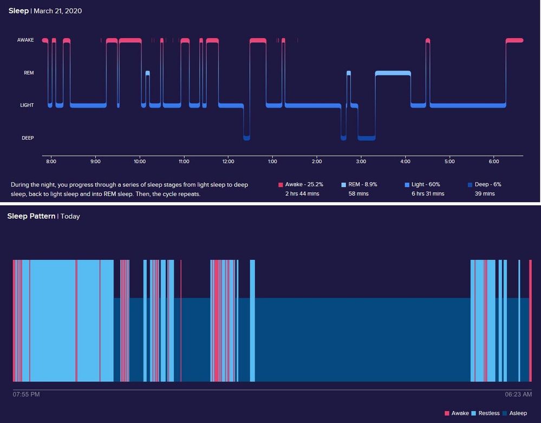Click the Restless swatch in Sleep Pattern legend
This screenshot has height=423, width=541.
coord(474,413)
